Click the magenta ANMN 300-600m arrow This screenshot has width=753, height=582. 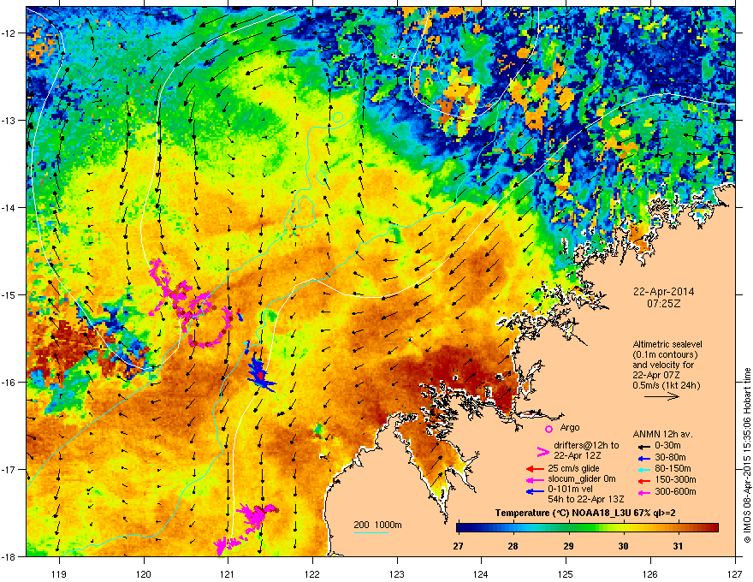click(x=643, y=492)
